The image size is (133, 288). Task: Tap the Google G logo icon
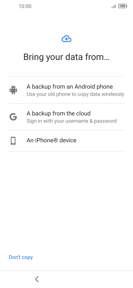click(13, 117)
